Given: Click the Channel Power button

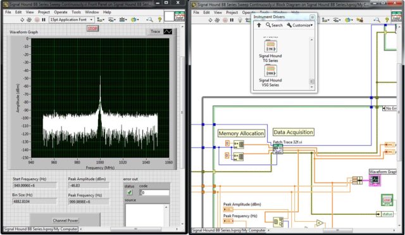Looking at the screenshot, I should [65, 220].
